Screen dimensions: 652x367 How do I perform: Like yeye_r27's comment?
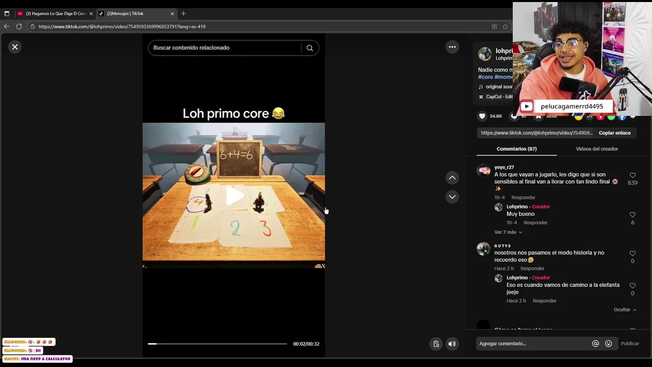point(632,175)
